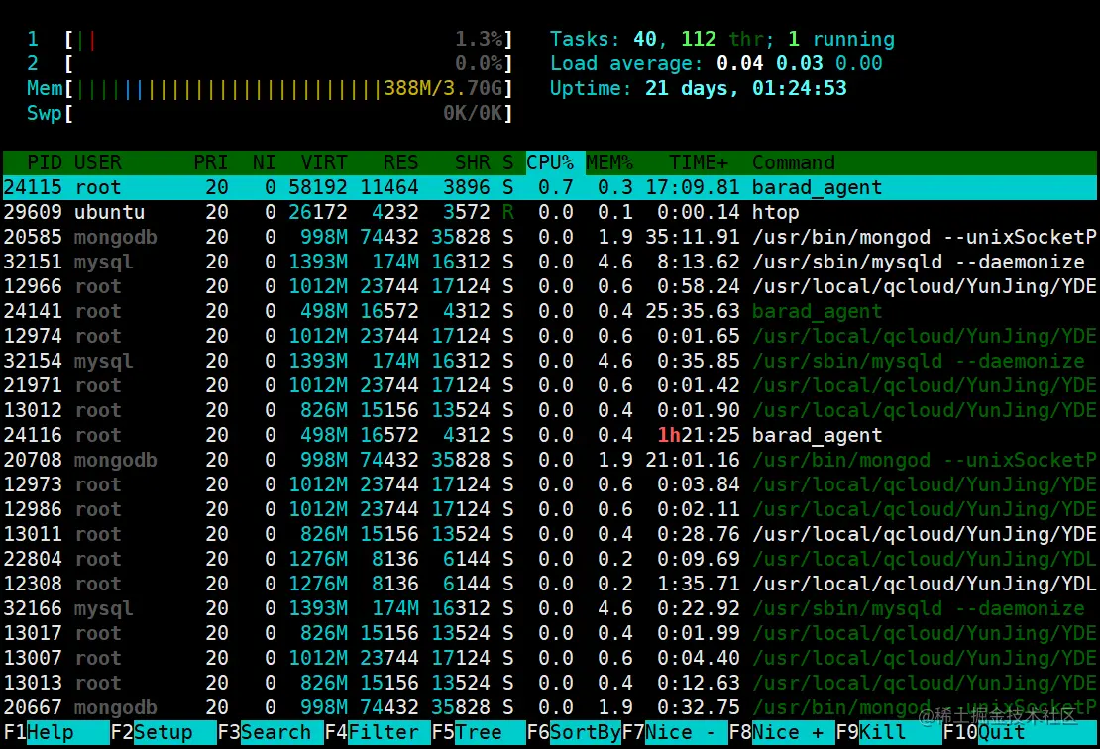1100x749 pixels.
Task: Select process row PID 24115 barad_agent
Action: tap(550, 187)
